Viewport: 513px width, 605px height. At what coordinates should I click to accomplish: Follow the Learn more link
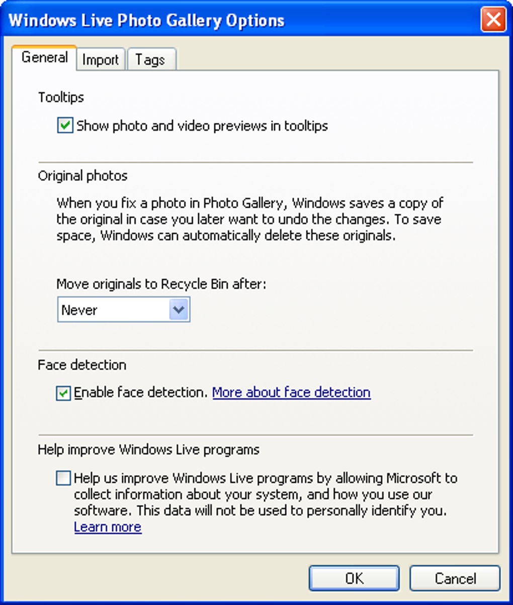click(x=108, y=527)
